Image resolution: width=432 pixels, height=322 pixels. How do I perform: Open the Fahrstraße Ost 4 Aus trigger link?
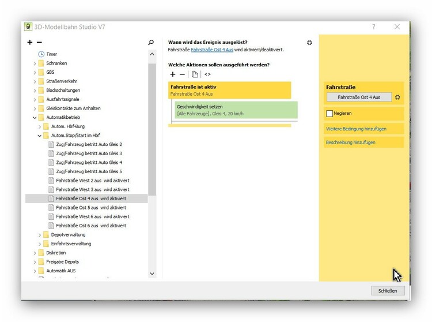212,50
